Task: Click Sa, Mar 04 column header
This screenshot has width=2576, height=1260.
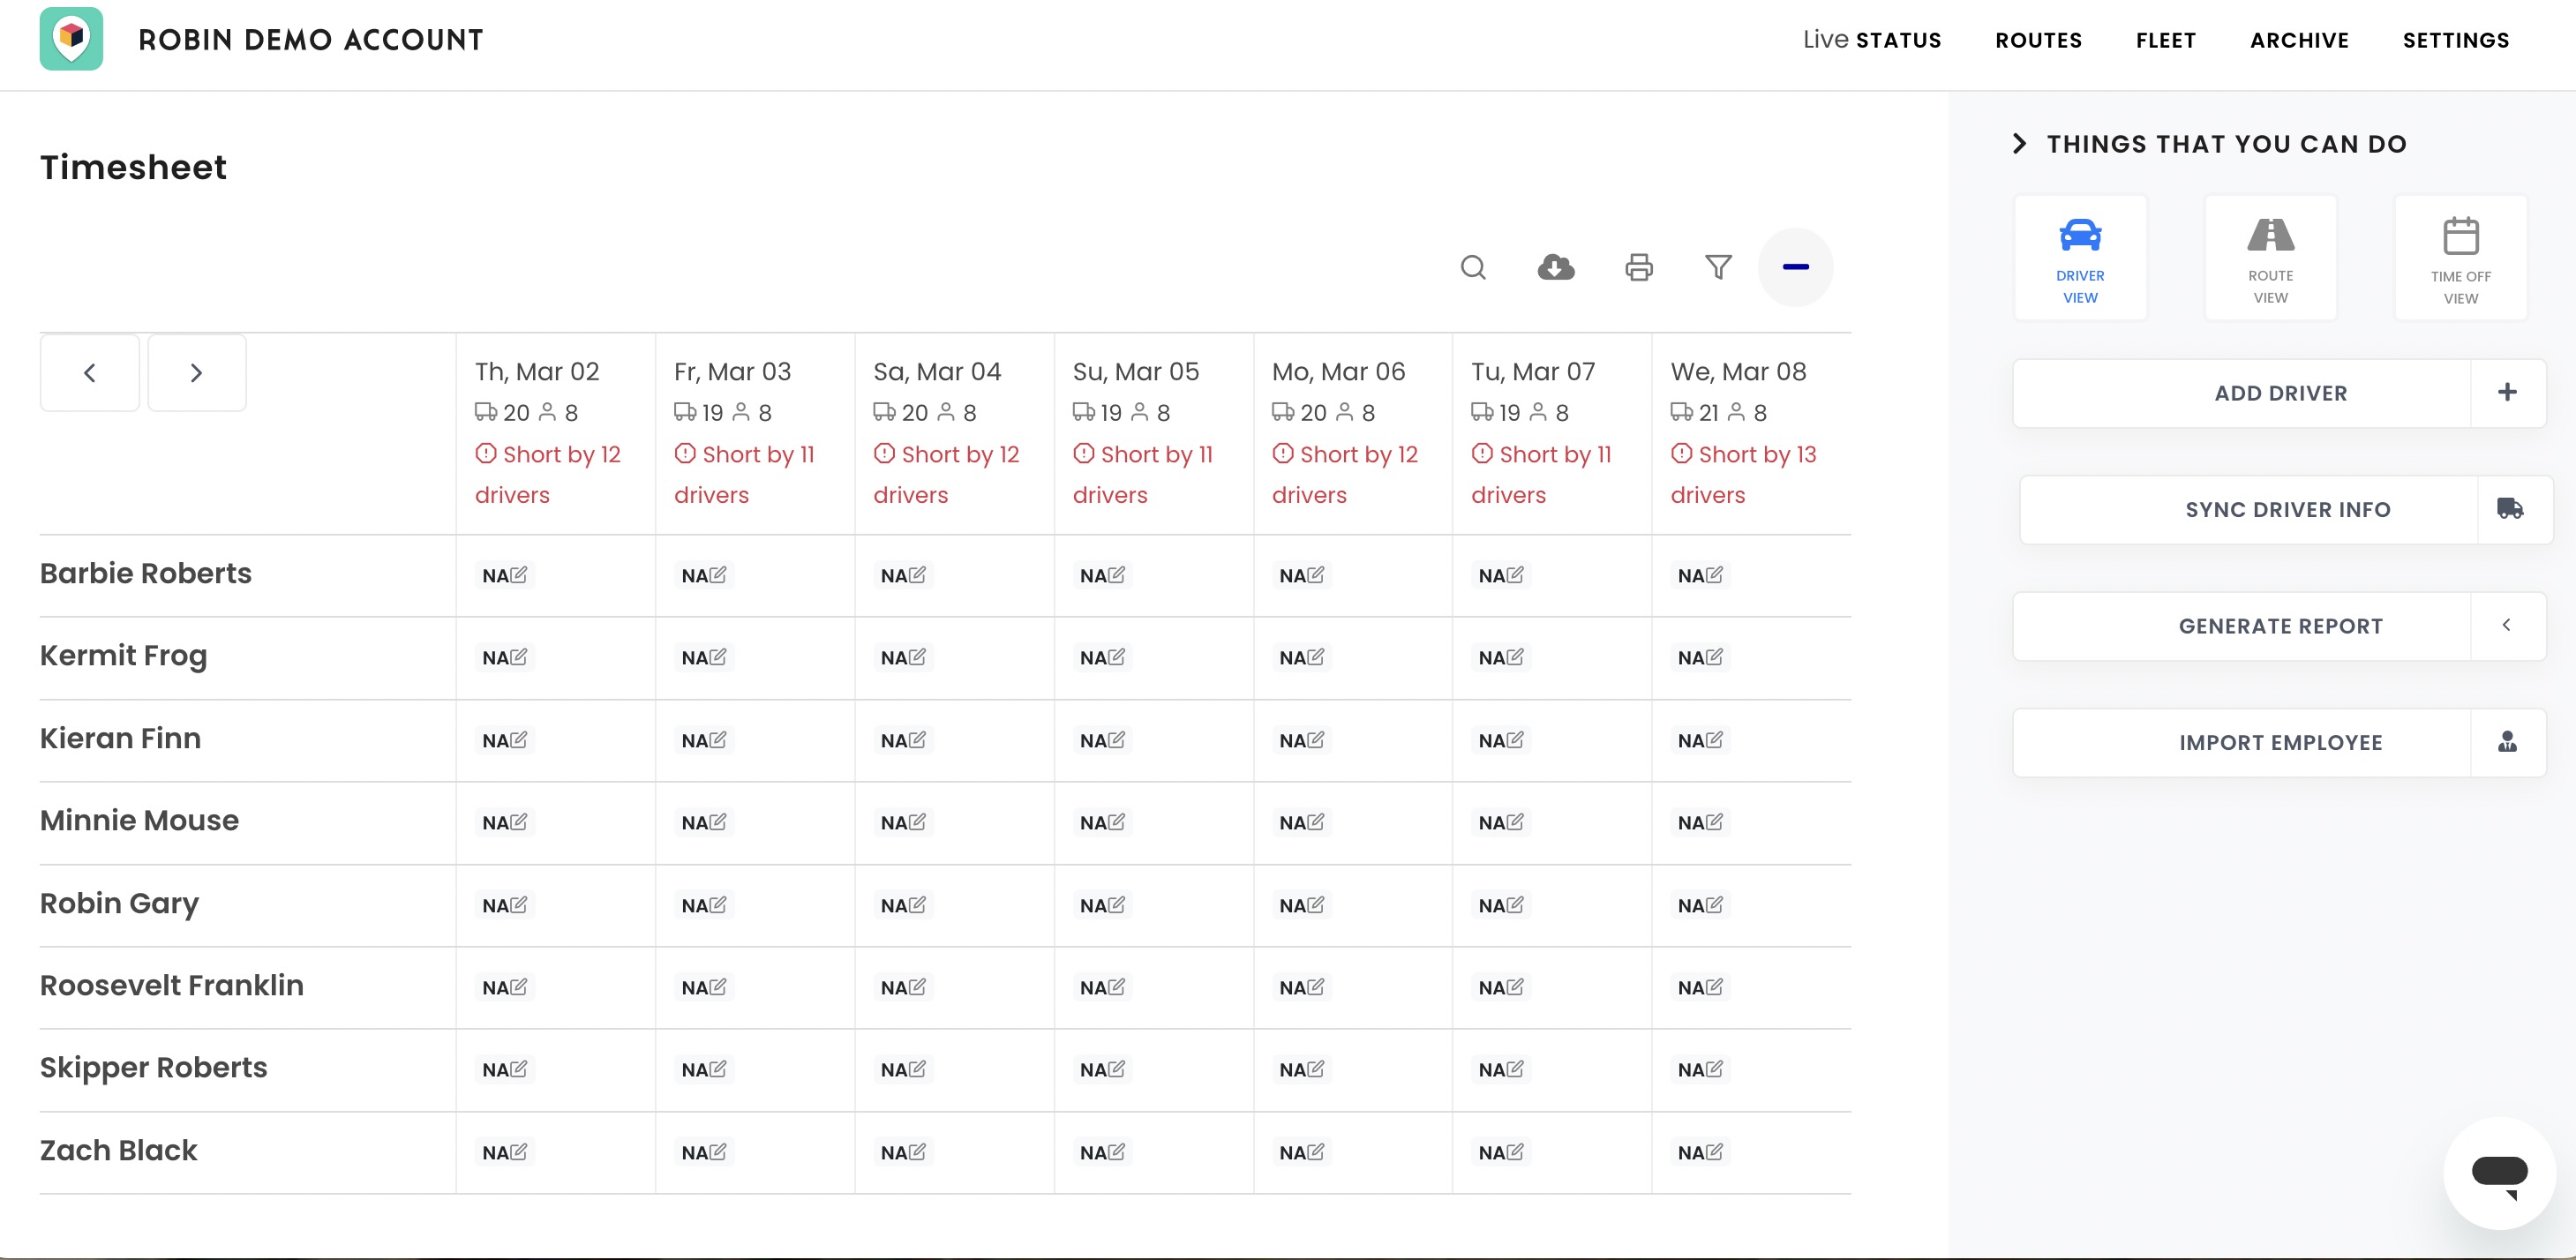Action: click(x=937, y=372)
